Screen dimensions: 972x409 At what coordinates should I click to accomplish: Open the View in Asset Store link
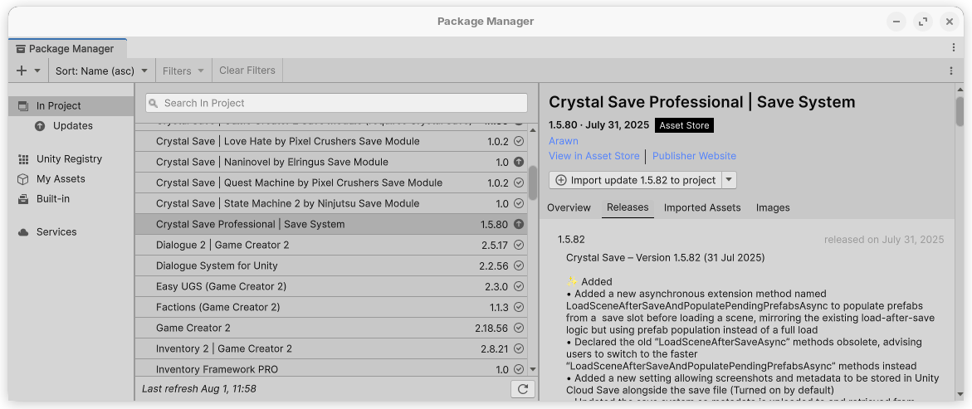click(x=594, y=156)
